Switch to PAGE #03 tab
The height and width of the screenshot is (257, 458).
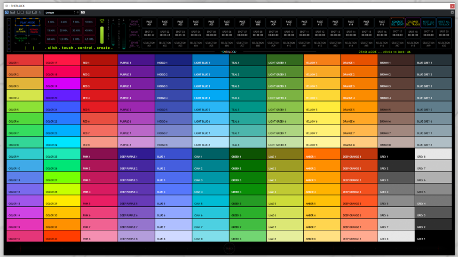pyautogui.click(x=180, y=23)
